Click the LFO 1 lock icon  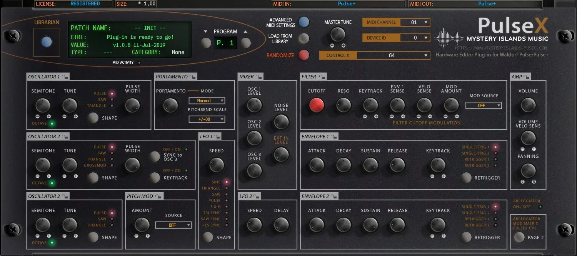pos(217,136)
